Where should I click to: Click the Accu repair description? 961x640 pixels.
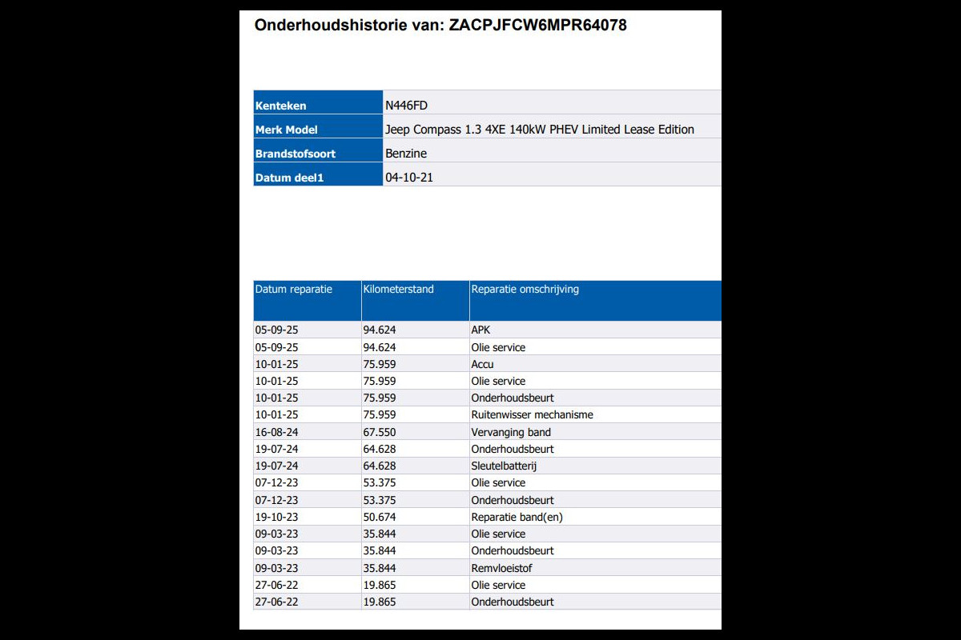coord(483,364)
